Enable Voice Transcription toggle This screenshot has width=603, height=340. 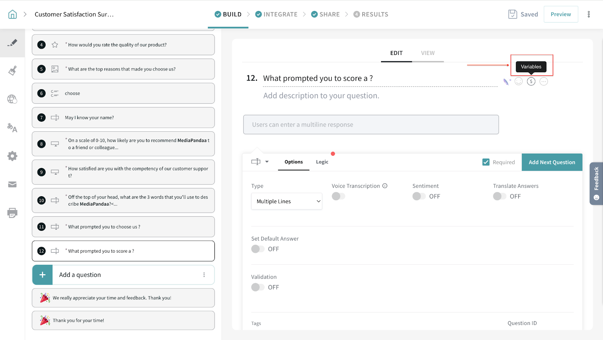[x=338, y=196]
